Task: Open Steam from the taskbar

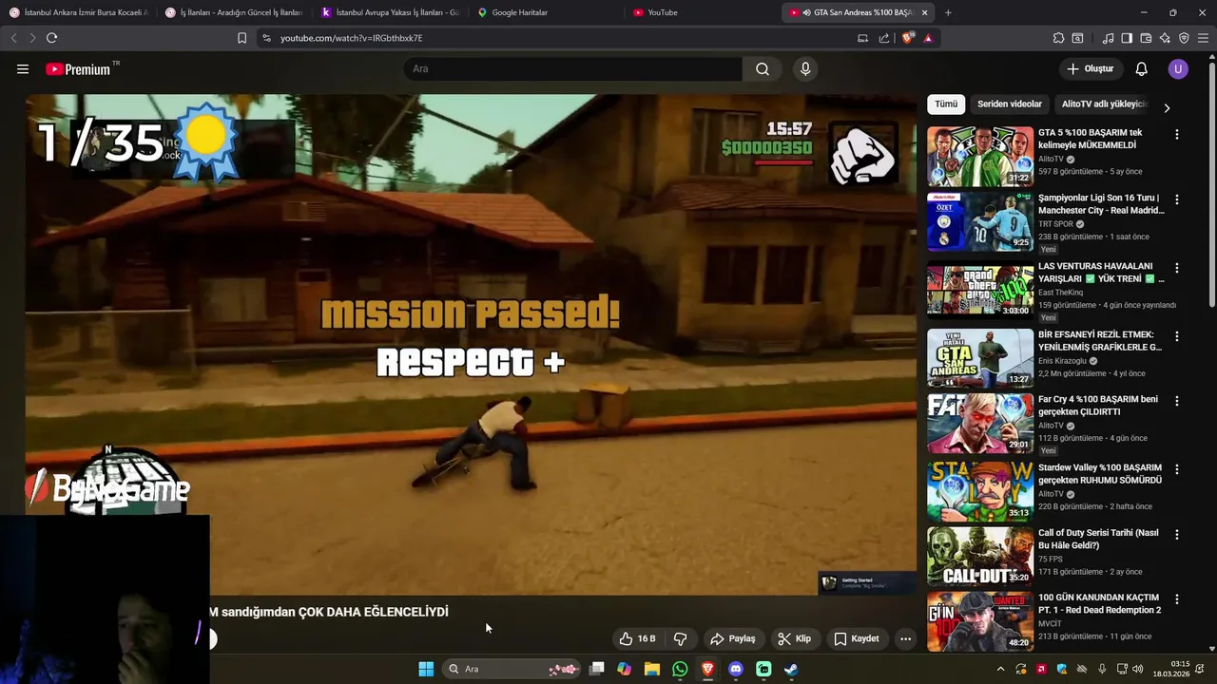Action: click(791, 669)
